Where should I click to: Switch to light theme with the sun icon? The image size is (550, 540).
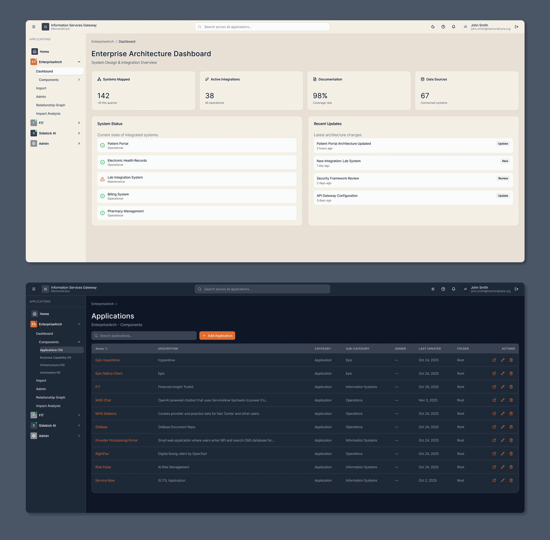433,289
